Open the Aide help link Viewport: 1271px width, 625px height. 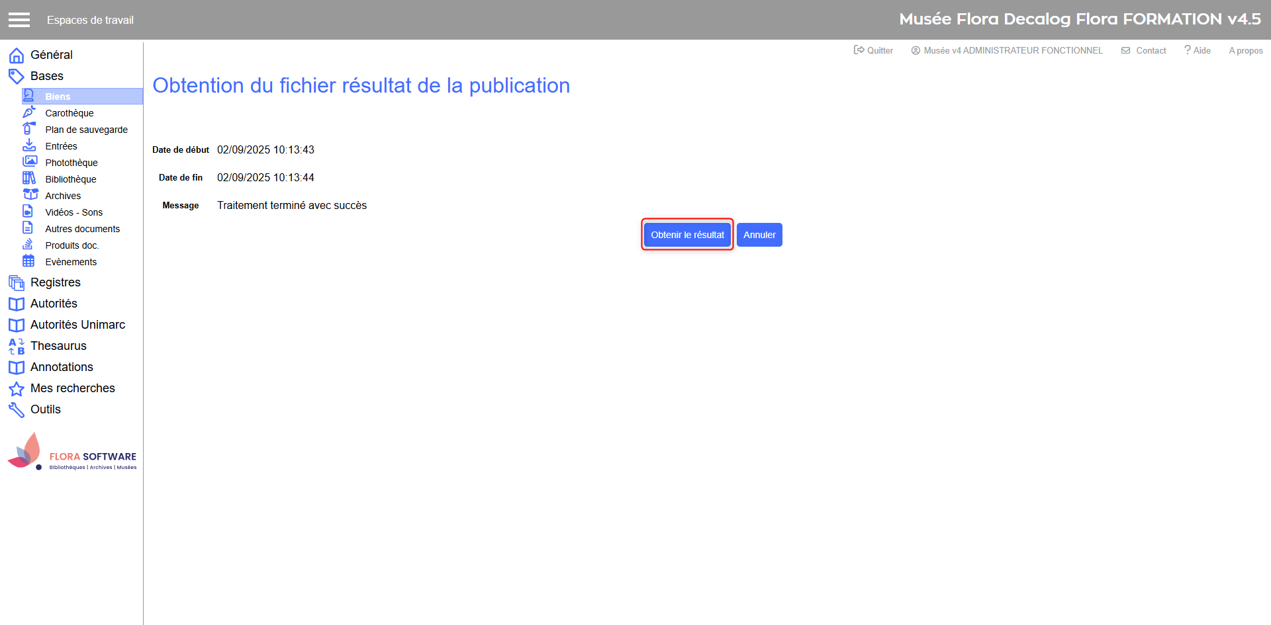pos(1198,50)
